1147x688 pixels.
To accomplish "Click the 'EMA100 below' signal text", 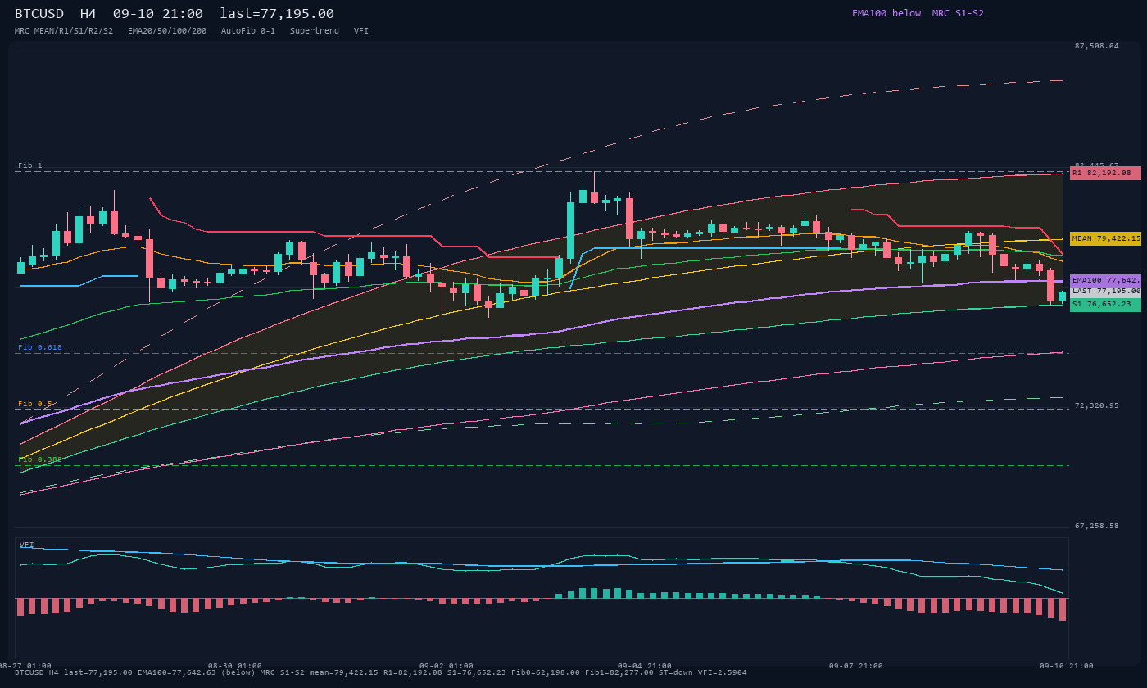I will [x=886, y=13].
